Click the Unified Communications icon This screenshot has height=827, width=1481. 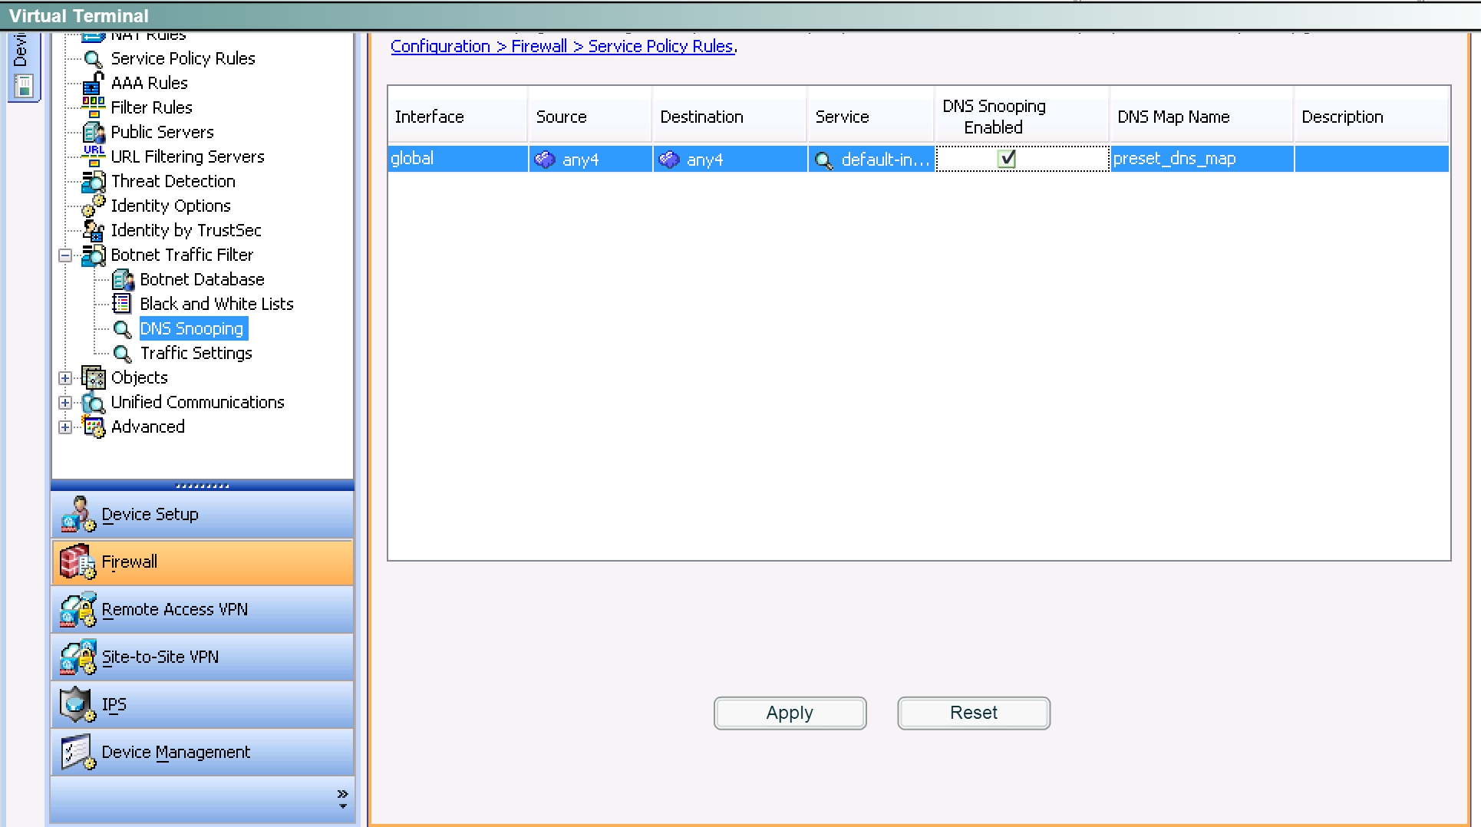tap(94, 402)
